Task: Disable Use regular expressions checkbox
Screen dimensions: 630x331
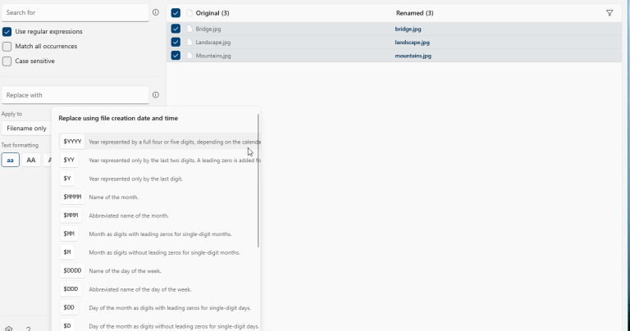Action: [7, 32]
